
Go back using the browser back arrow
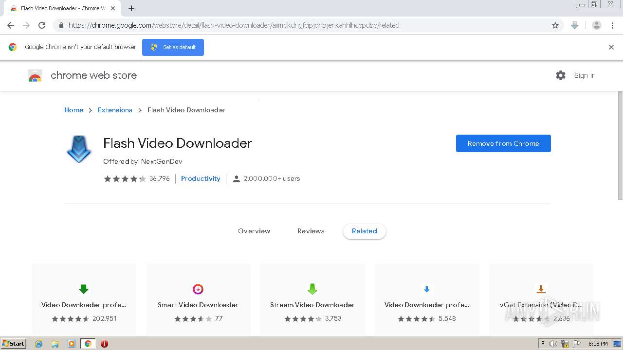[x=11, y=25]
